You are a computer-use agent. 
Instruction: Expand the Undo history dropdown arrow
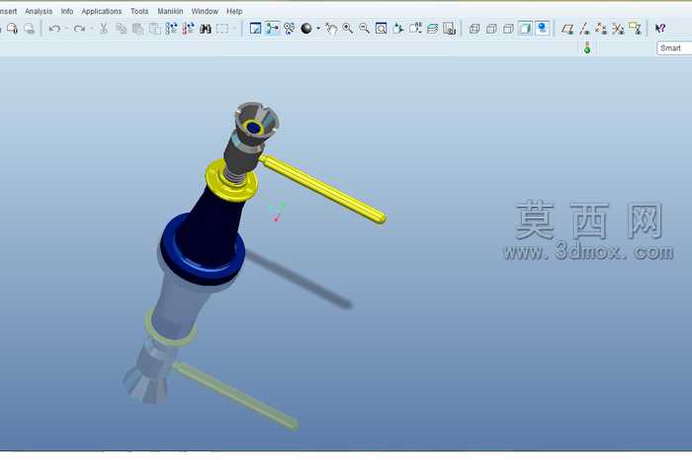pyautogui.click(x=66, y=29)
